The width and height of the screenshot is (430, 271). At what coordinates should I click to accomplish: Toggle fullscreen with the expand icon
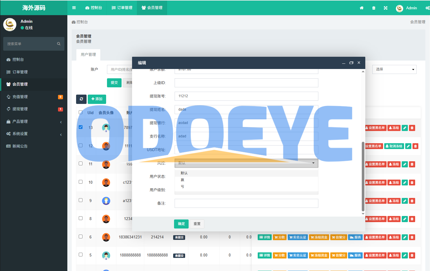click(x=386, y=8)
